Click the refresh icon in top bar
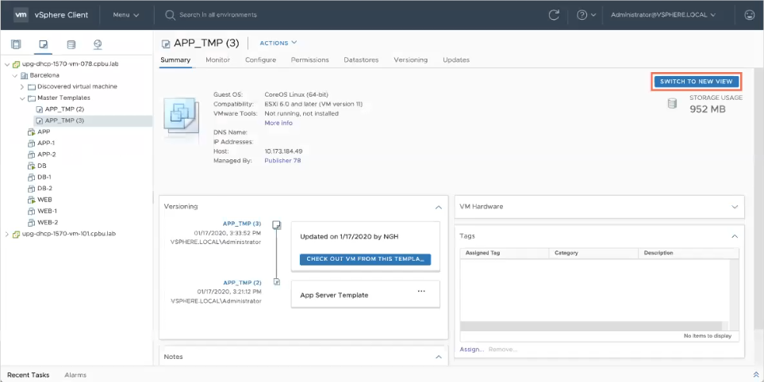The image size is (764, 382). click(x=554, y=15)
